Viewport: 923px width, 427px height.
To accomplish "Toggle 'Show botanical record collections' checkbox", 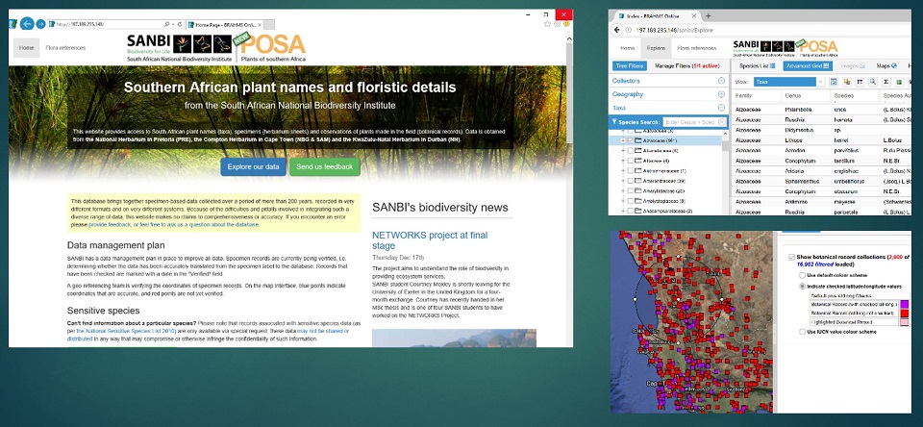I will pyautogui.click(x=791, y=257).
